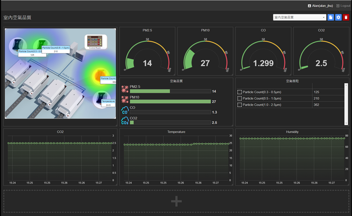Click the plus area to add a widget
This screenshot has height=216, width=352.
tap(176, 201)
